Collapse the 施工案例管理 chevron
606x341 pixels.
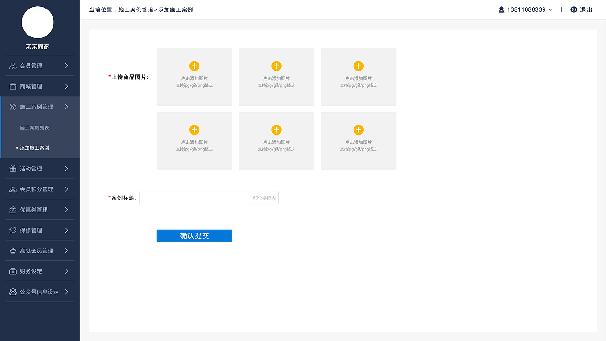click(67, 107)
